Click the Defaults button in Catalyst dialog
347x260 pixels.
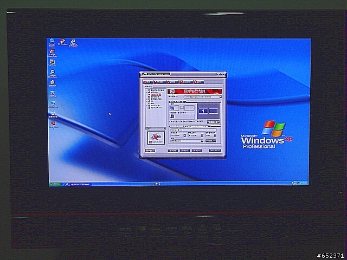pyautogui.click(x=215, y=151)
